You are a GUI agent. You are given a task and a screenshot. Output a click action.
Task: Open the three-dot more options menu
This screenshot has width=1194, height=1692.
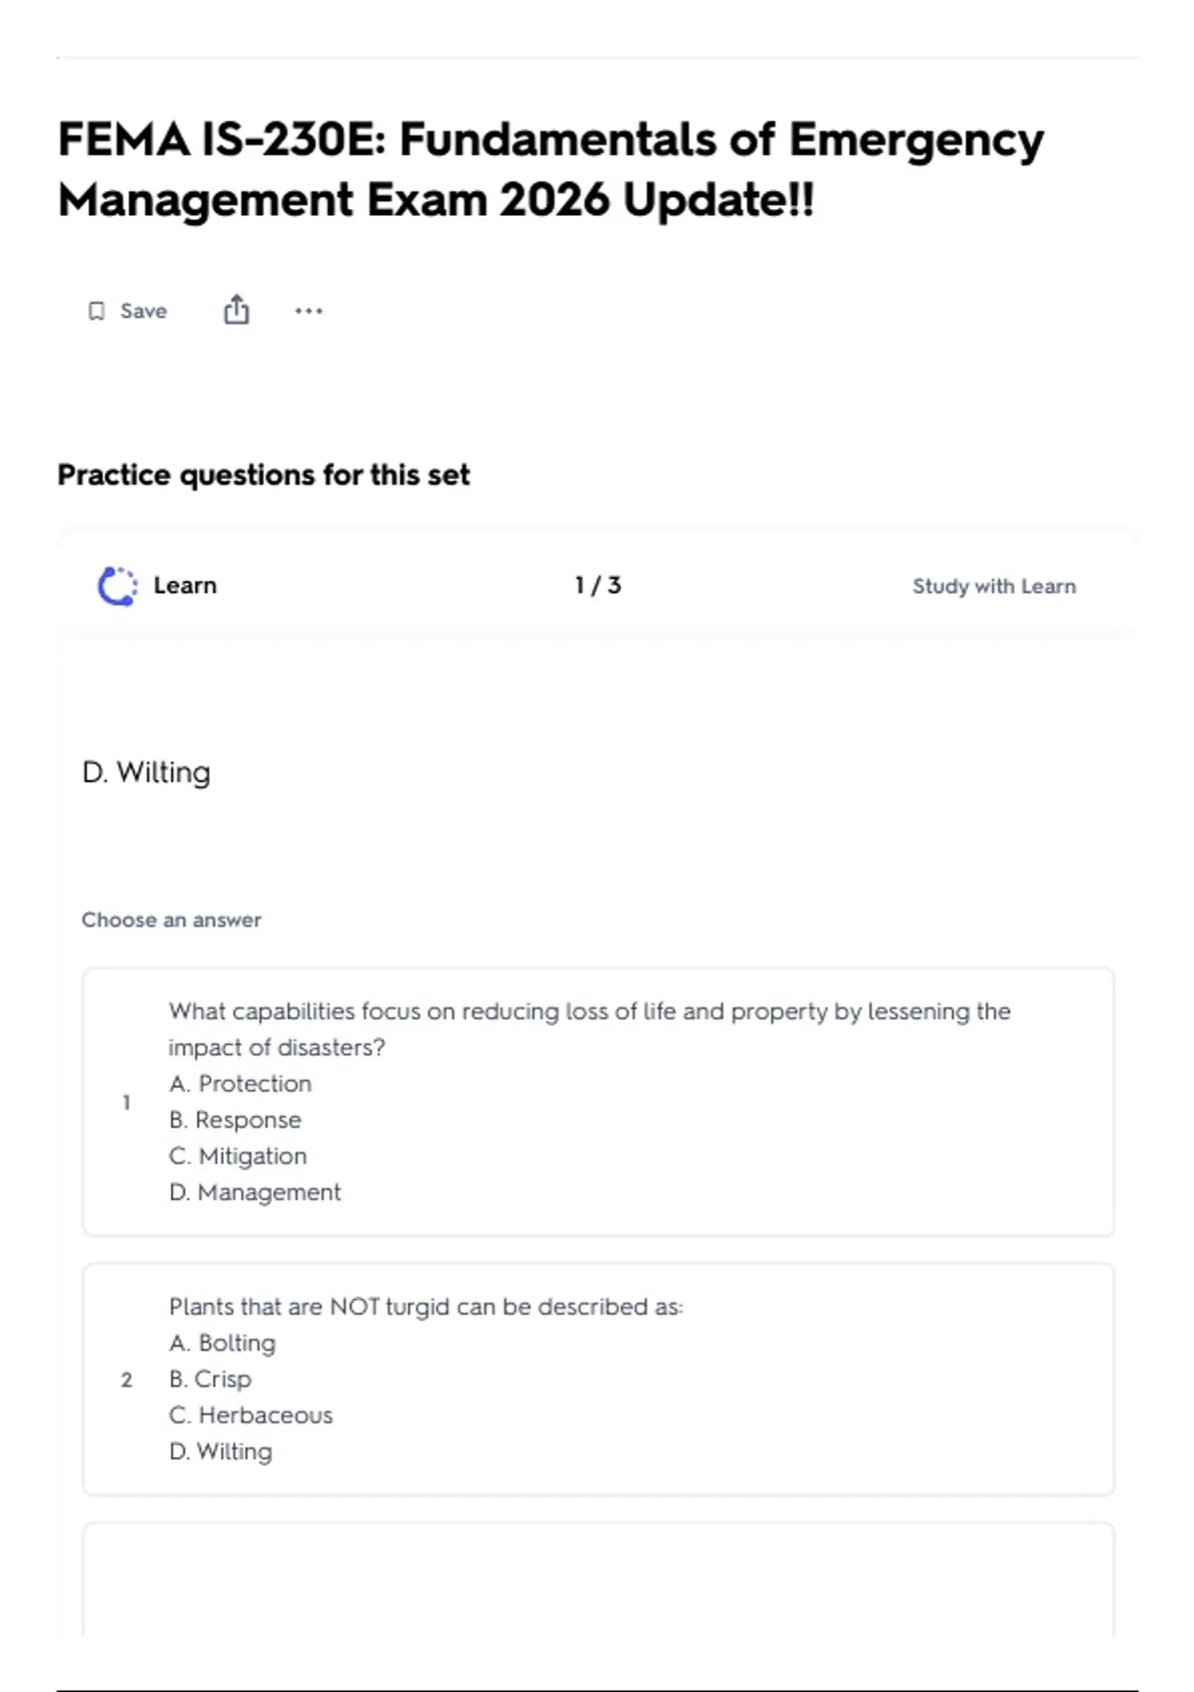[308, 312]
